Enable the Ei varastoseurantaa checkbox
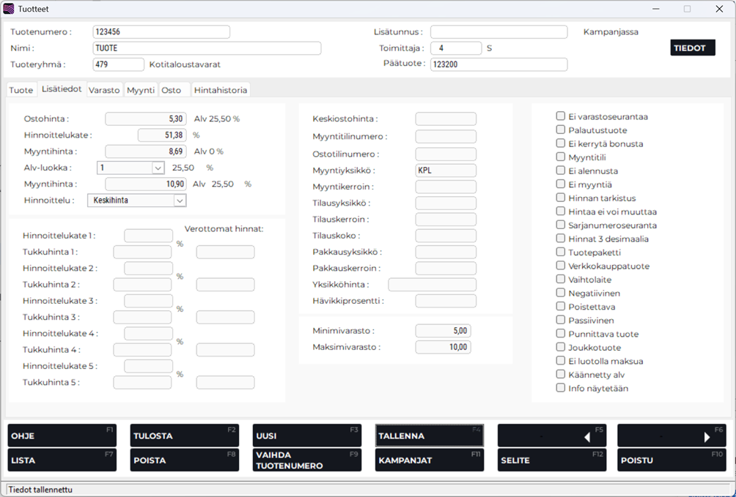 (561, 116)
